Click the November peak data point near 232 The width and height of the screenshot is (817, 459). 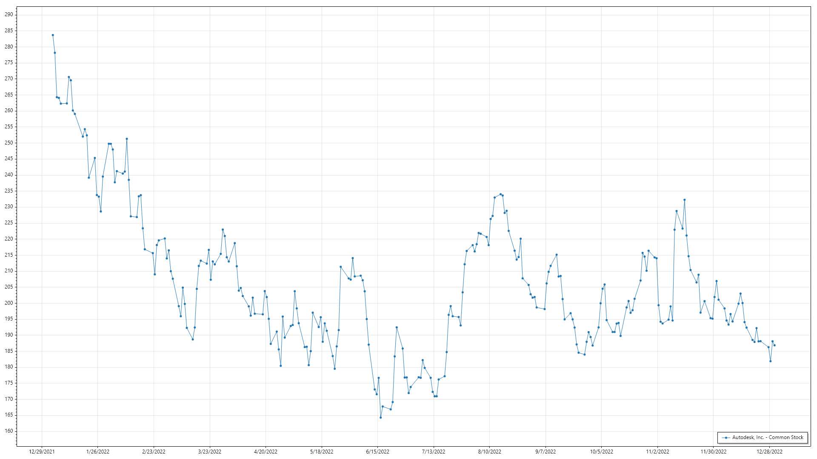(684, 200)
